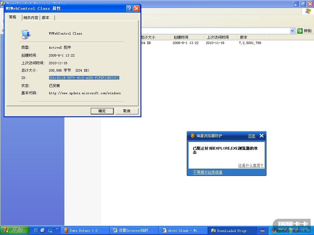Close the 瑞星浏览器防护 popup
The height and width of the screenshot is (235, 314).
click(261, 136)
